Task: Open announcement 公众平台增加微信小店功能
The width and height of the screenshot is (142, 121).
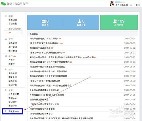Action: coord(48,71)
